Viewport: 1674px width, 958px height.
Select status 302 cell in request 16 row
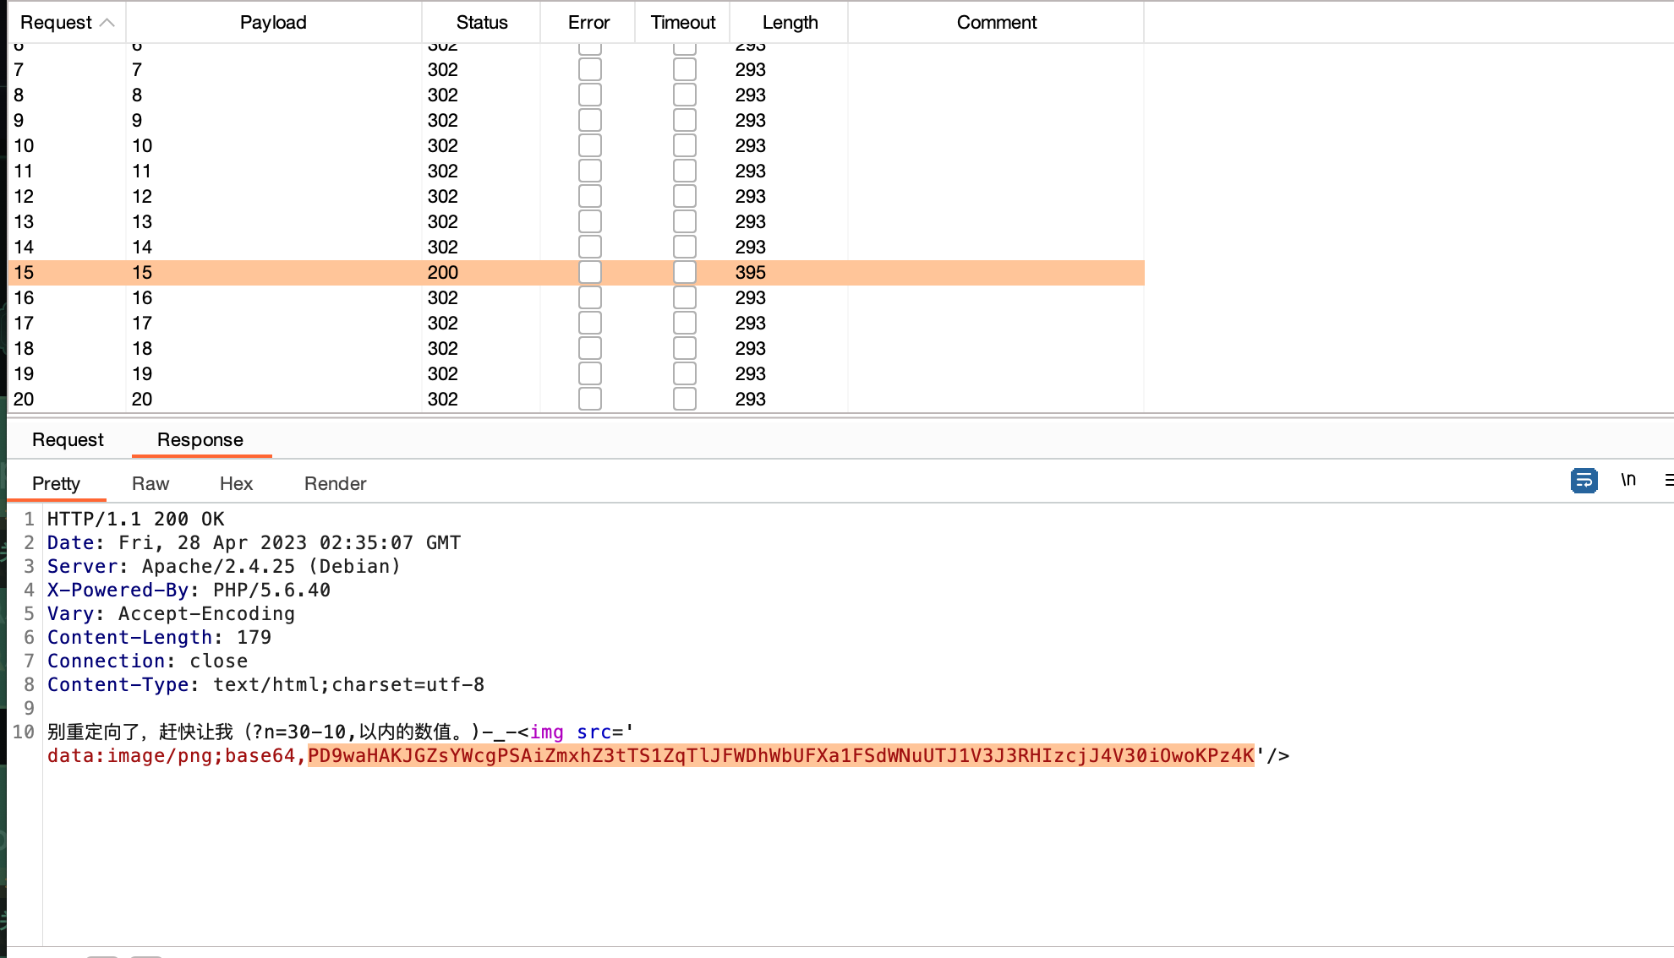(x=481, y=297)
